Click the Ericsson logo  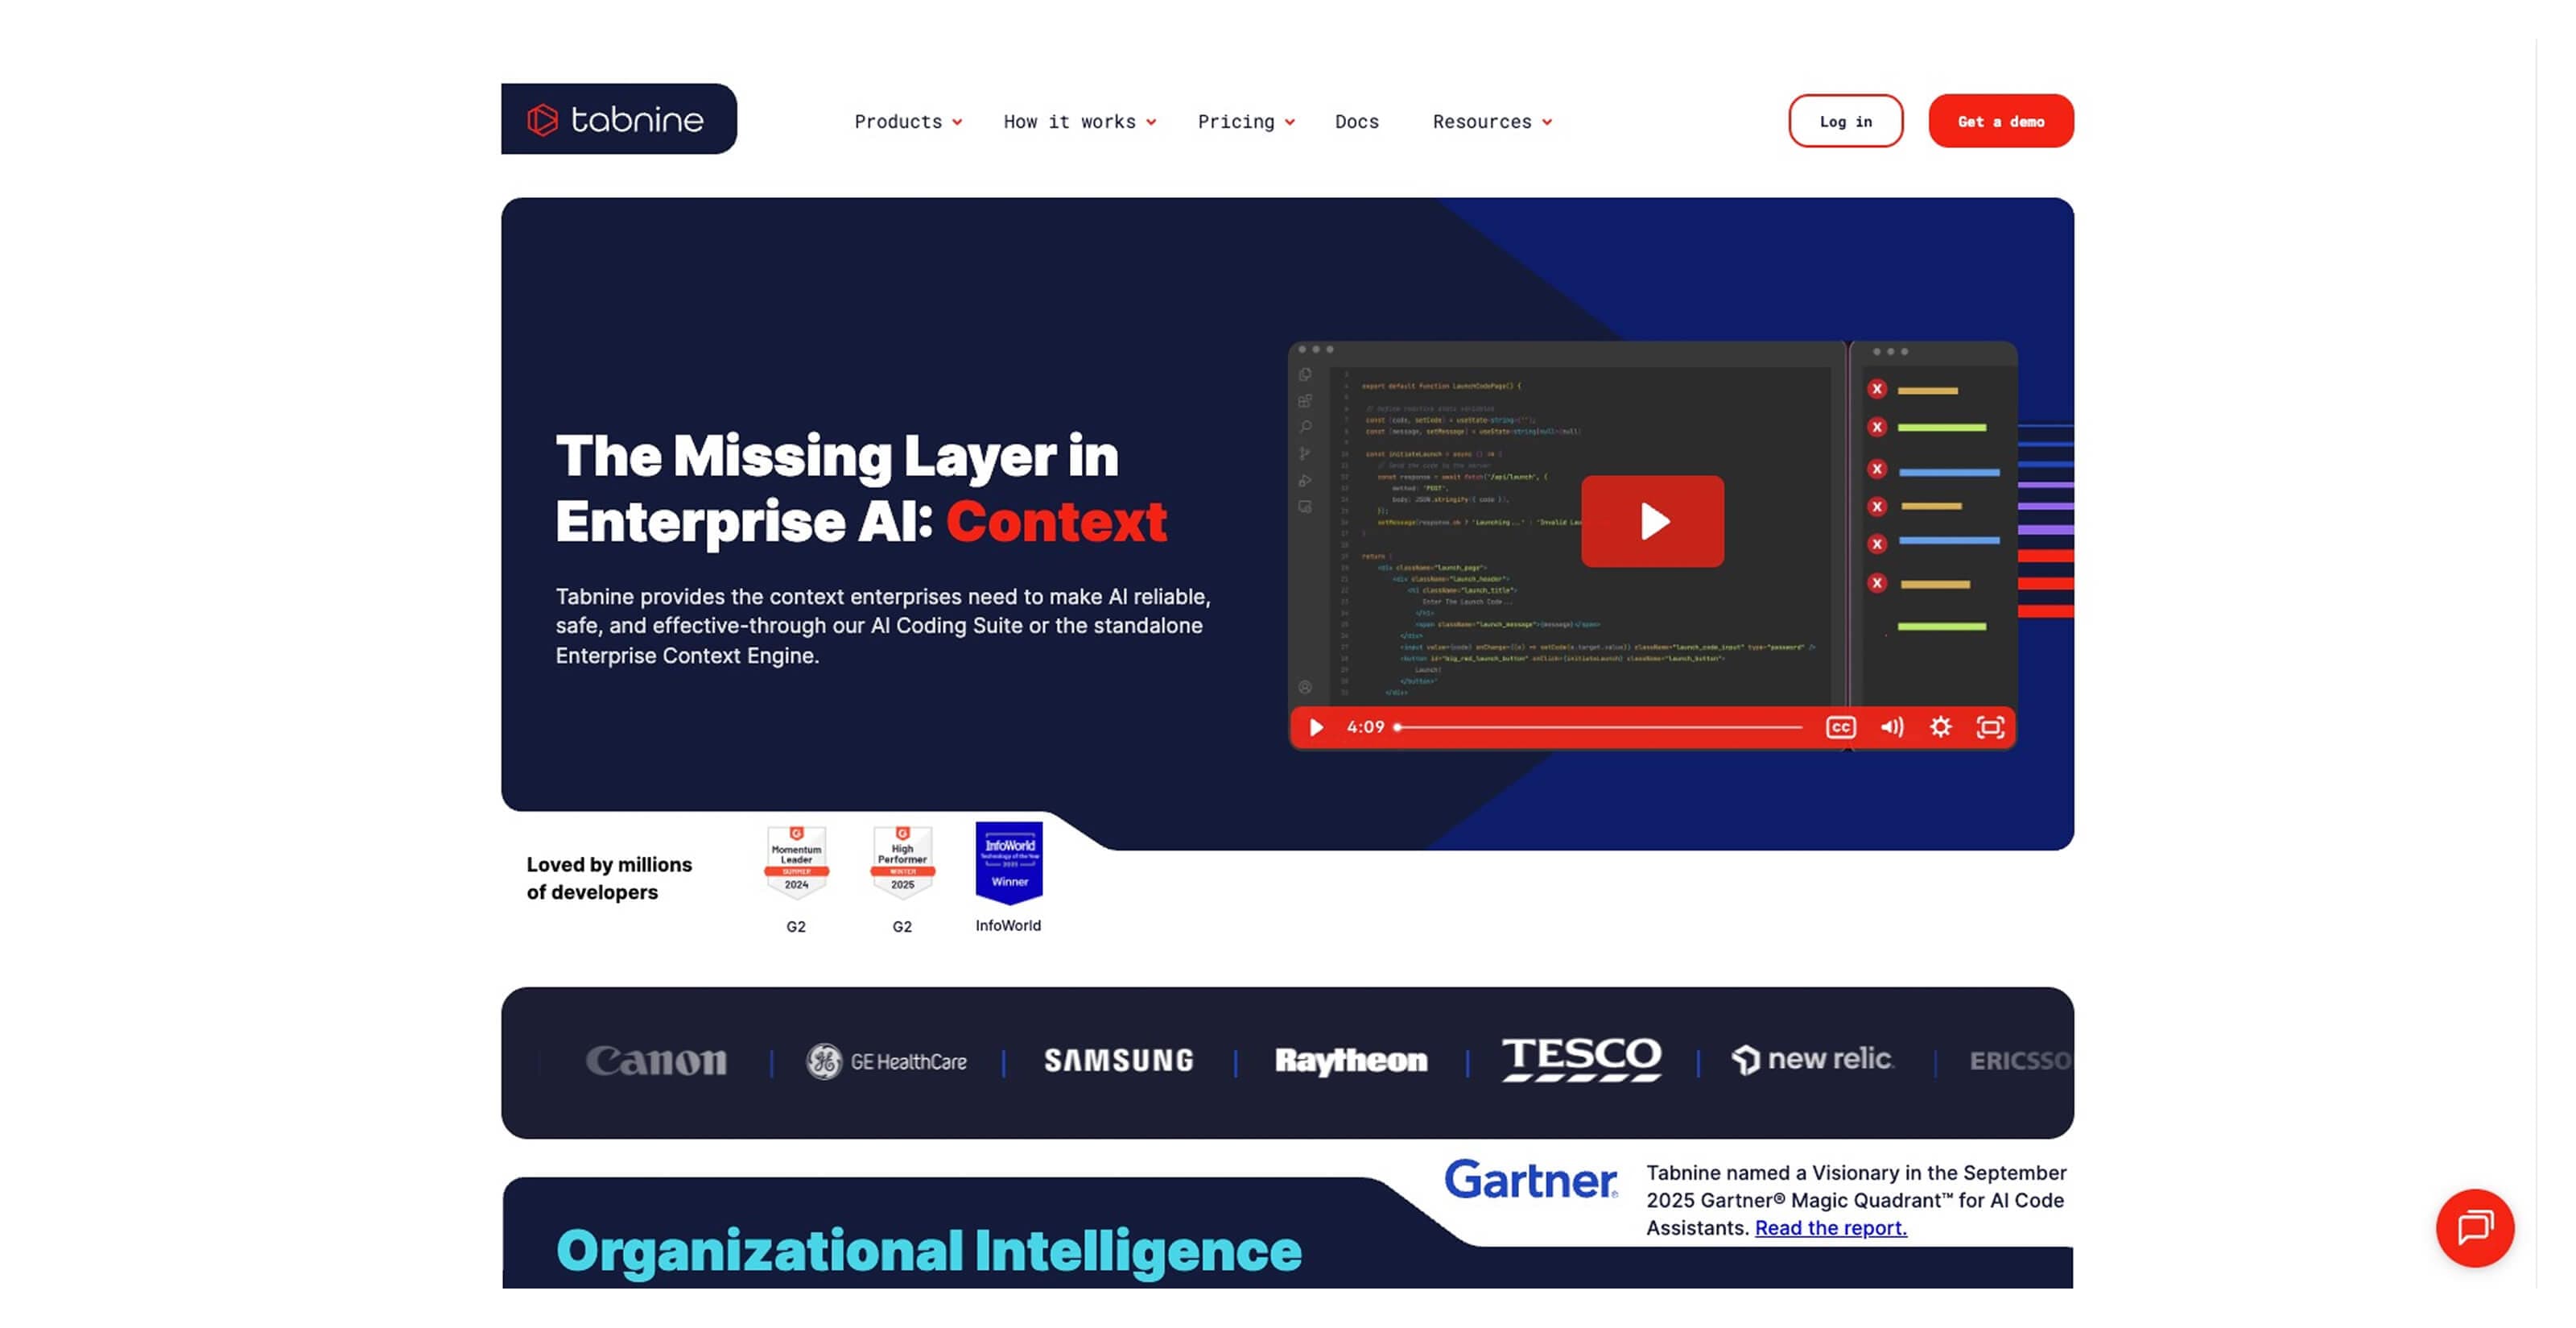point(2020,1060)
